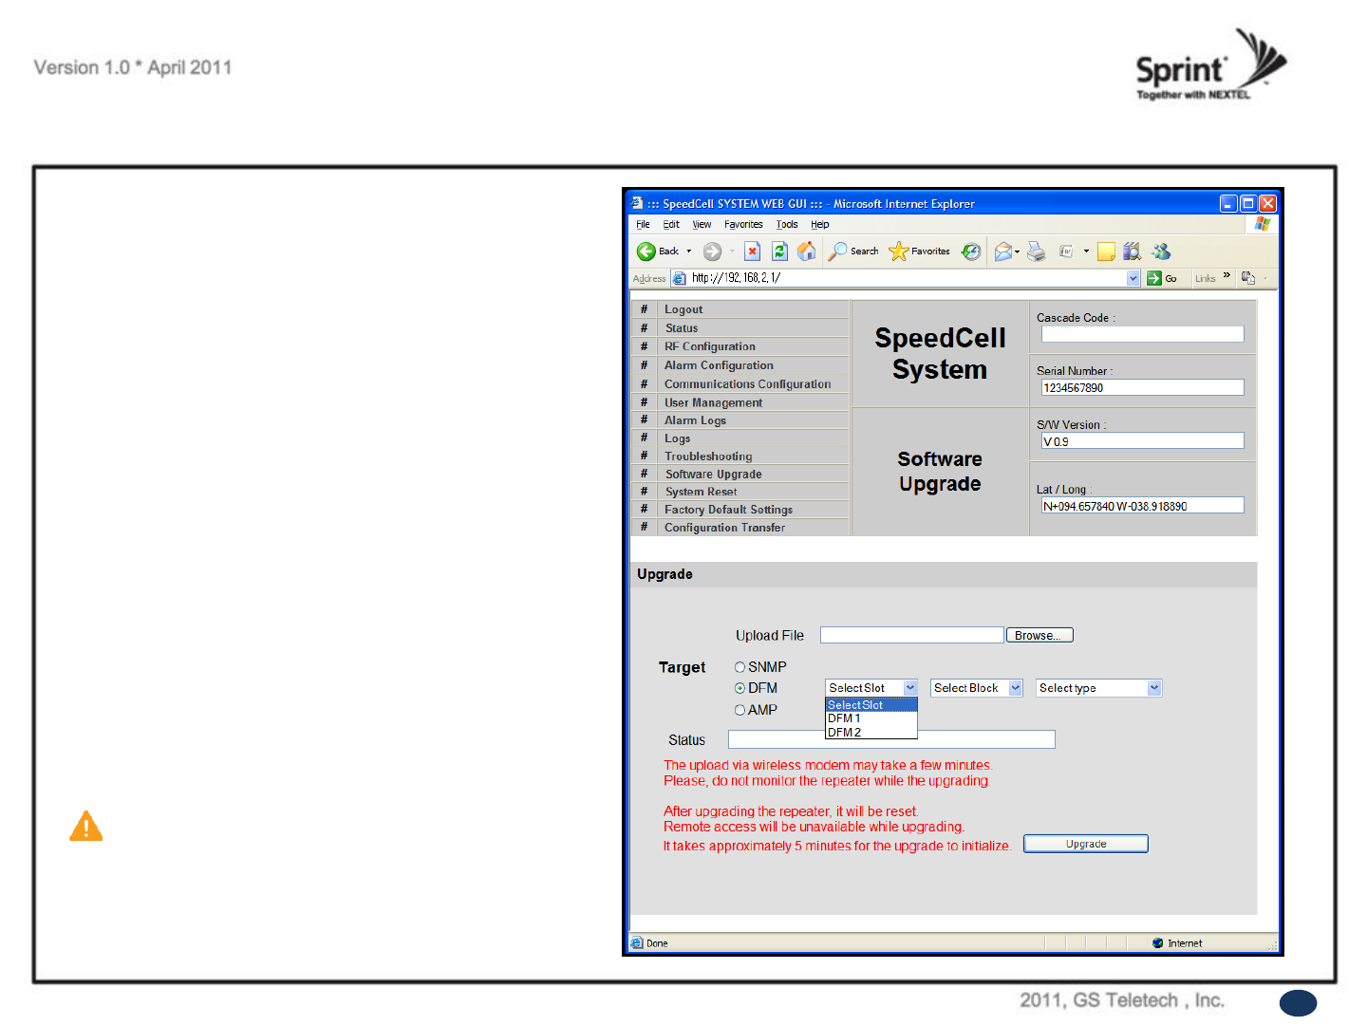Click the Windows flag logo
The width and height of the screenshot is (1367, 1025).
click(1262, 224)
